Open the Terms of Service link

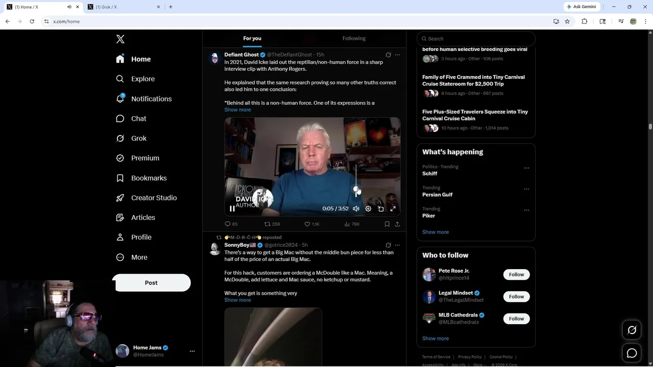coord(436,357)
